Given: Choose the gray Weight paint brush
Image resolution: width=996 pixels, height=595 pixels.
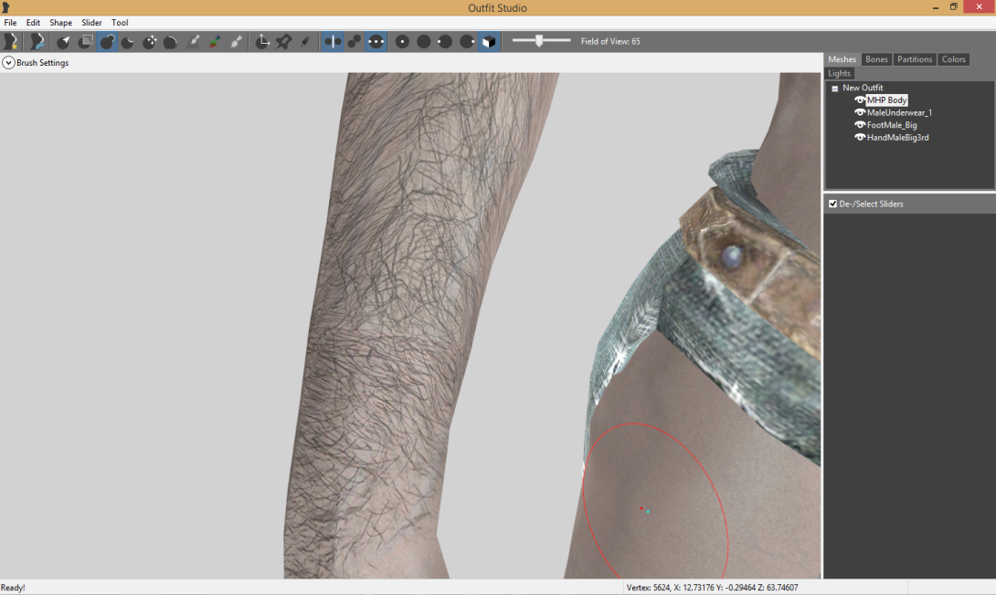Looking at the screenshot, I should [194, 42].
